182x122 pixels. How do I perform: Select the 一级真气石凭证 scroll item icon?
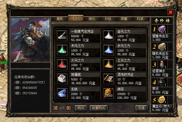click(x=62, y=36)
